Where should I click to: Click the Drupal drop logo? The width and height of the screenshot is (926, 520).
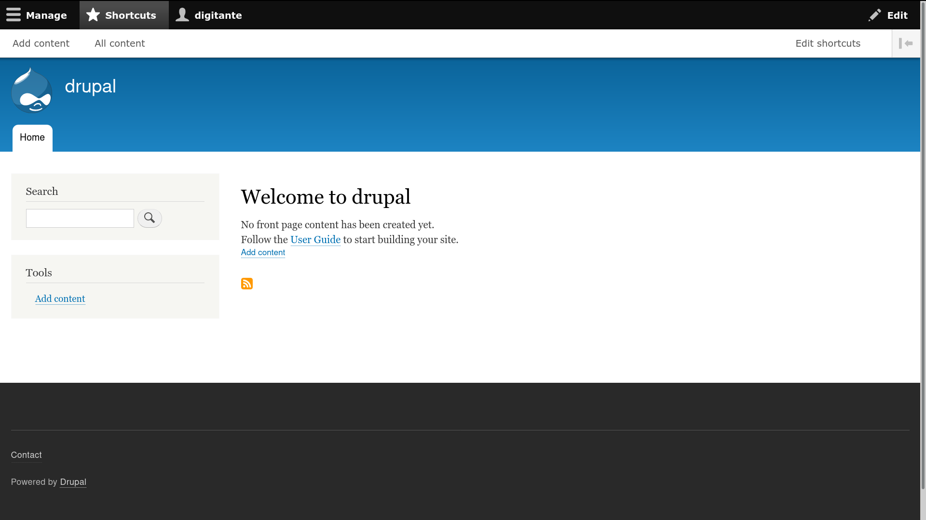(32, 91)
